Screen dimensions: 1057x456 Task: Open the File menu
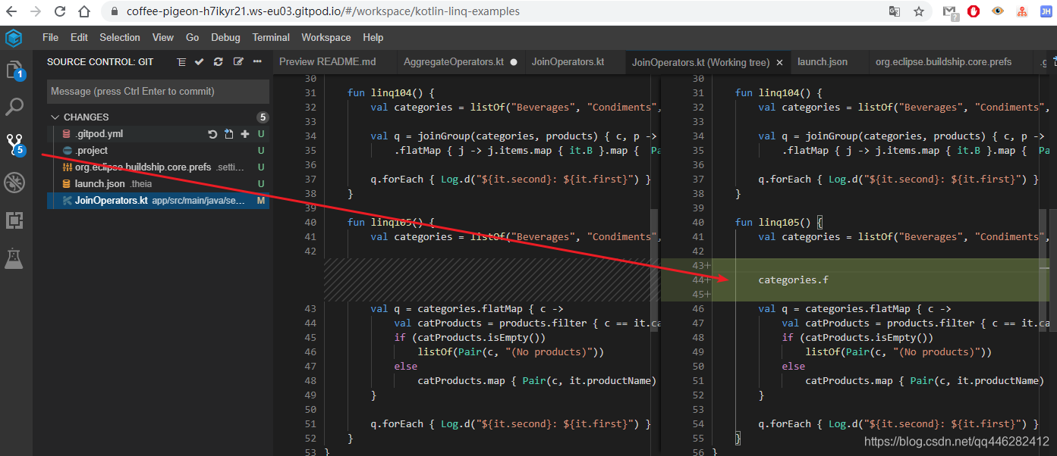50,37
